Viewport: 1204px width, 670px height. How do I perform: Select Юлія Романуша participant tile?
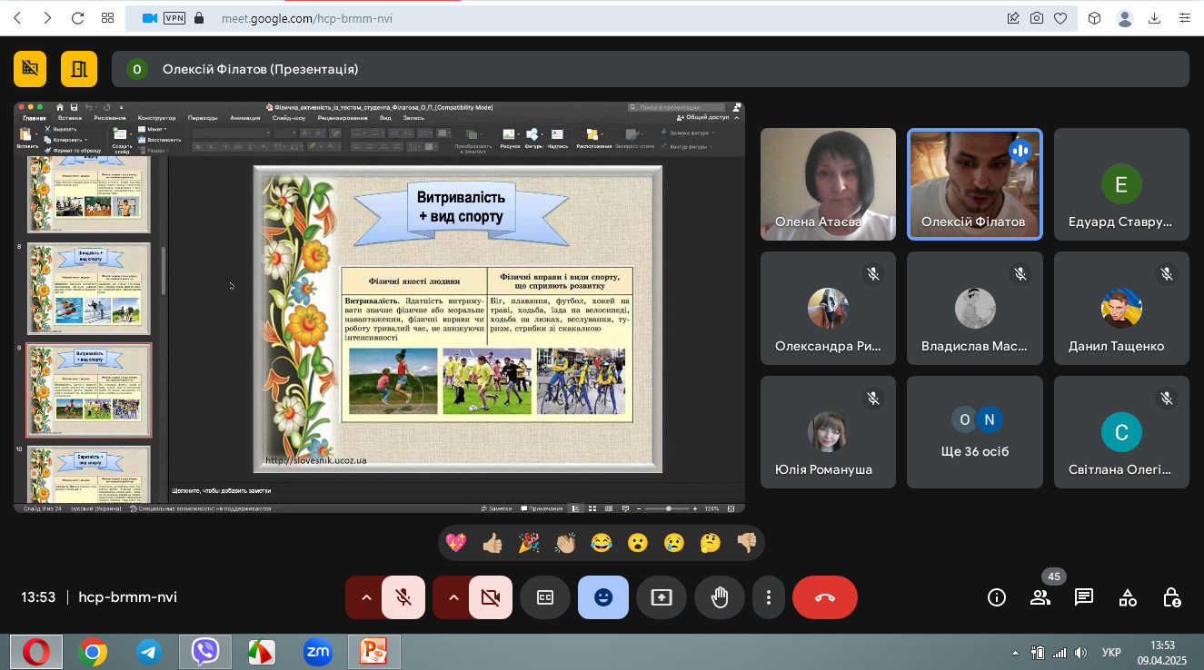pos(828,432)
